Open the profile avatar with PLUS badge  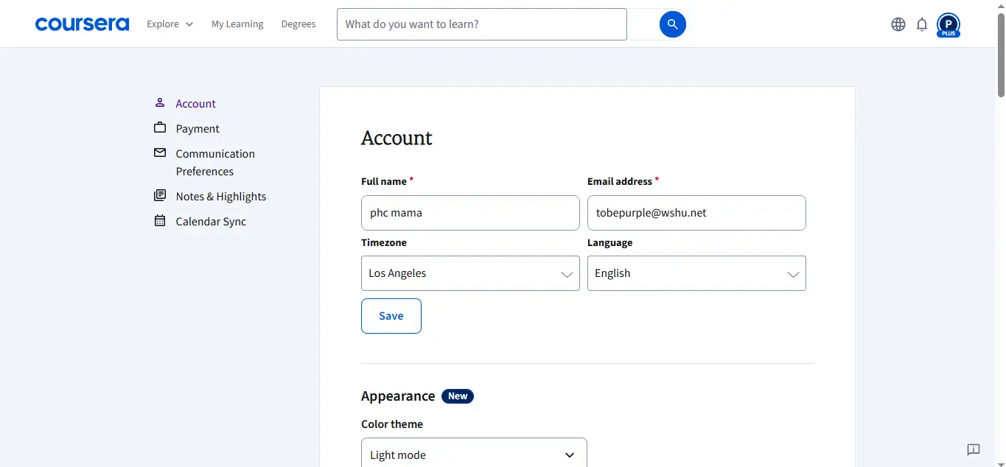[x=949, y=25]
